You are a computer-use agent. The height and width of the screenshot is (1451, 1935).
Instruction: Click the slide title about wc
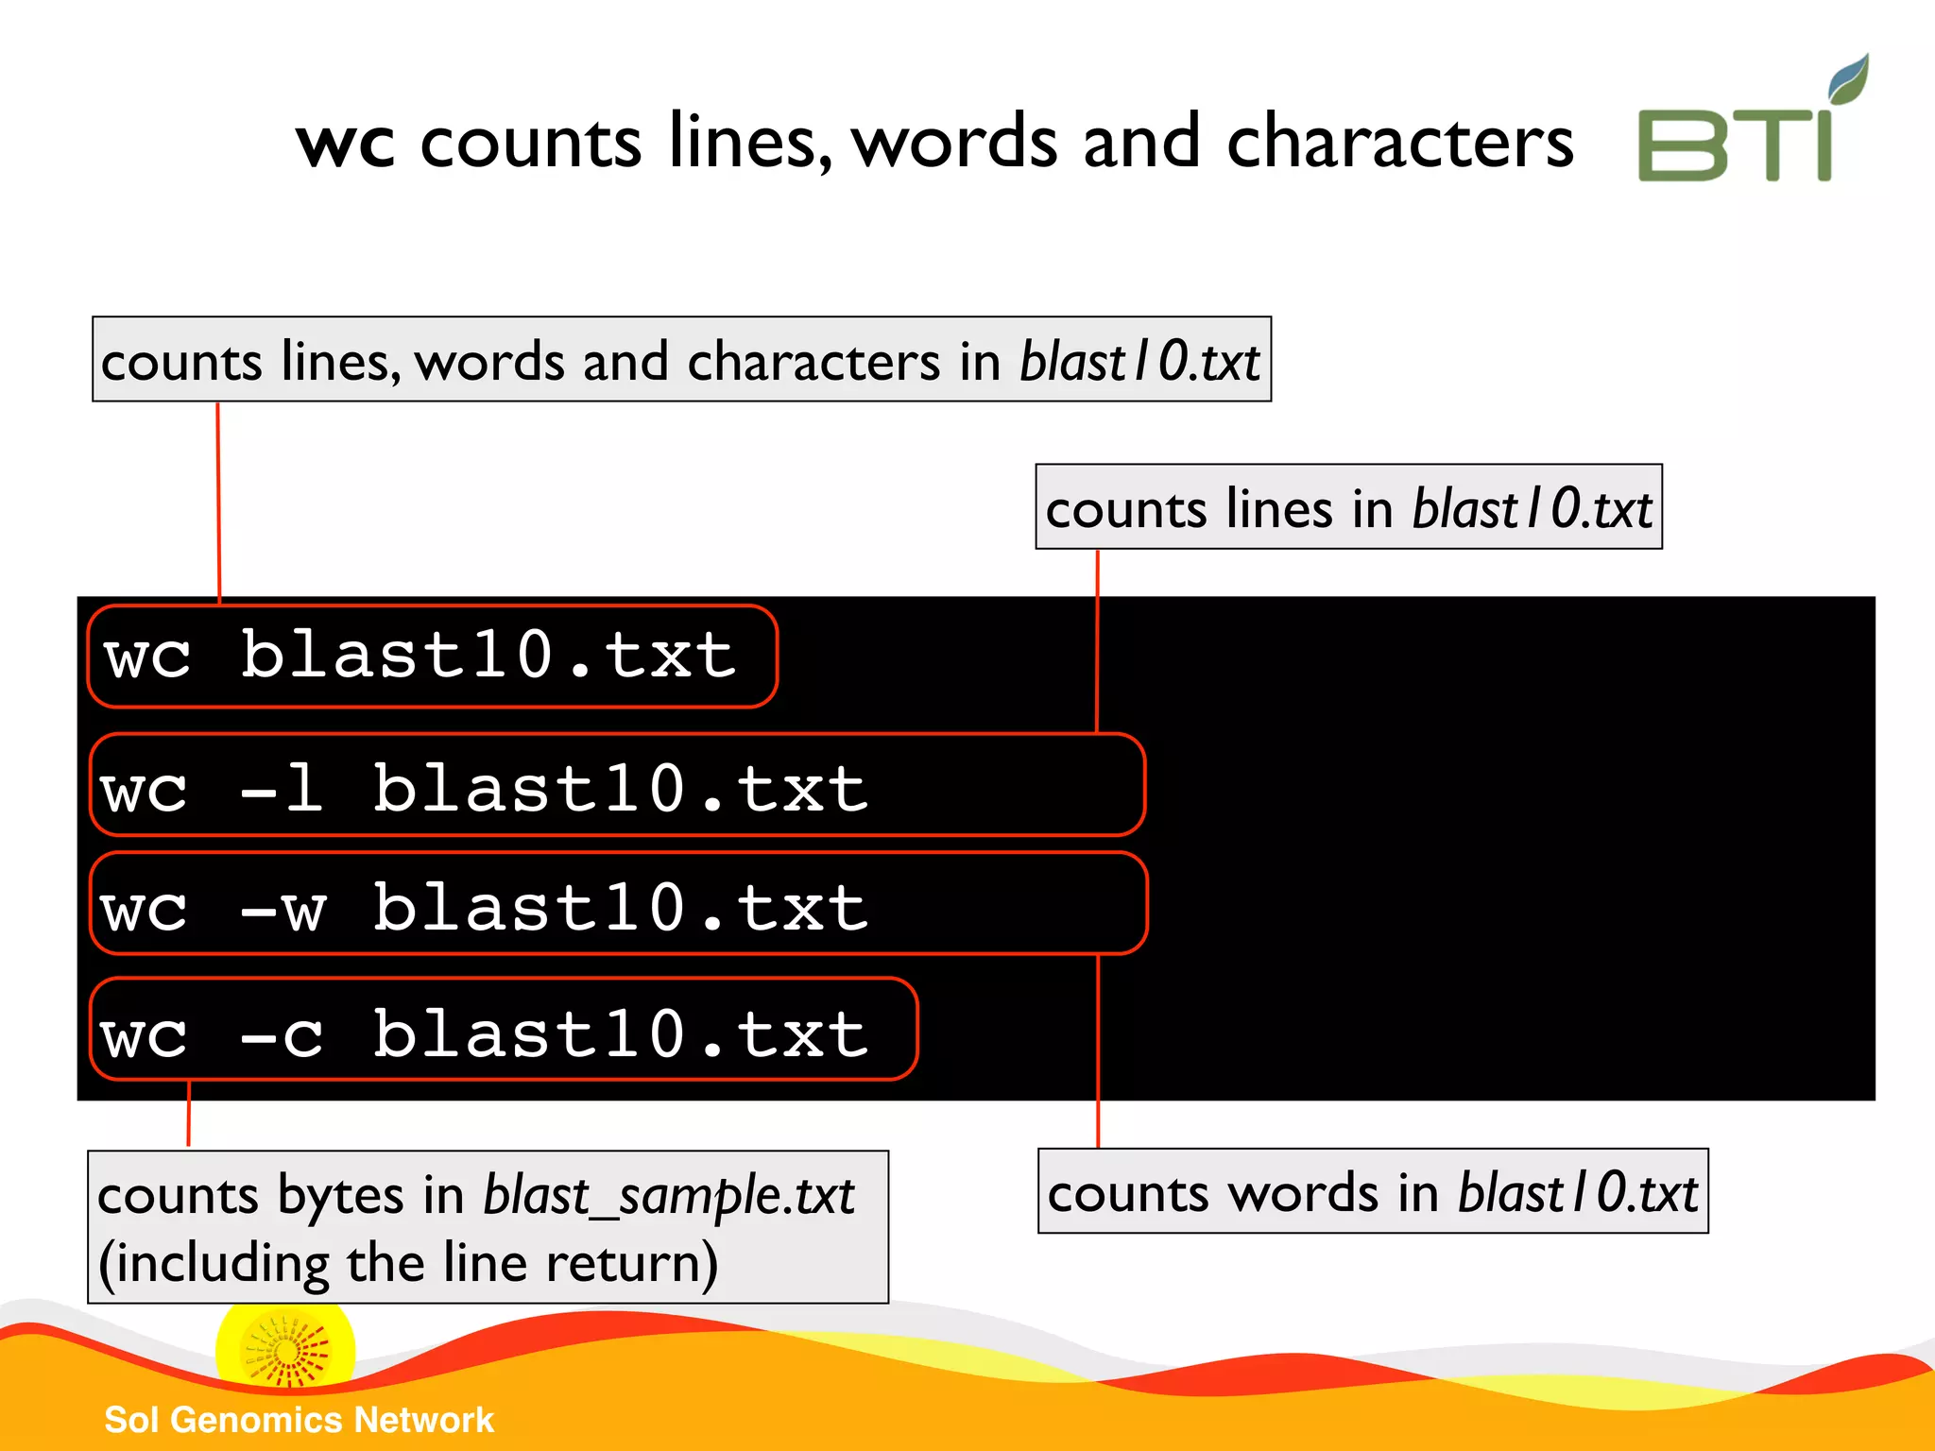point(933,142)
